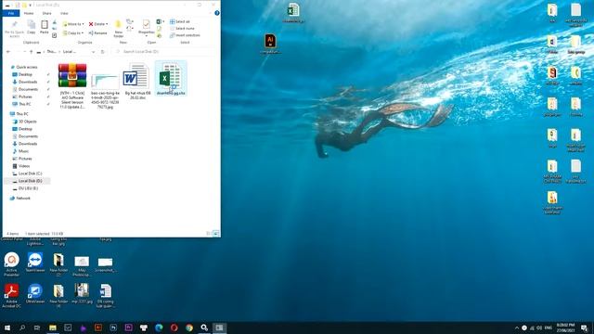
Task: Open Google Chrome from the taskbar
Action: [189, 328]
